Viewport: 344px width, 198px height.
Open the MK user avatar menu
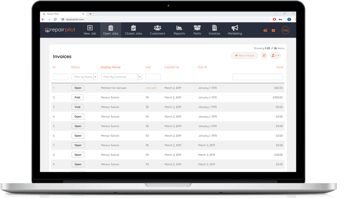pyautogui.click(x=285, y=30)
